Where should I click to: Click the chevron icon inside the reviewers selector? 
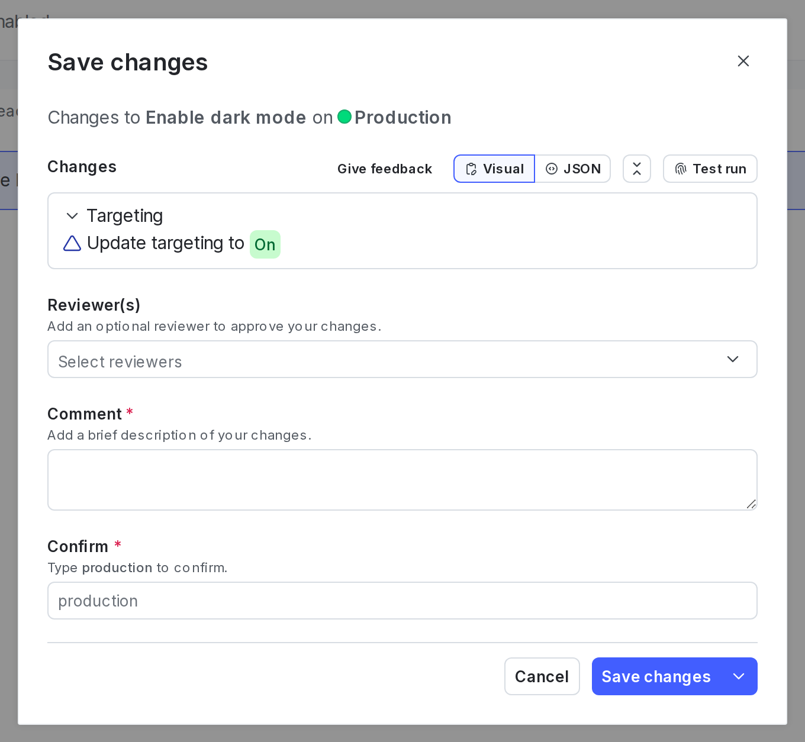(733, 359)
